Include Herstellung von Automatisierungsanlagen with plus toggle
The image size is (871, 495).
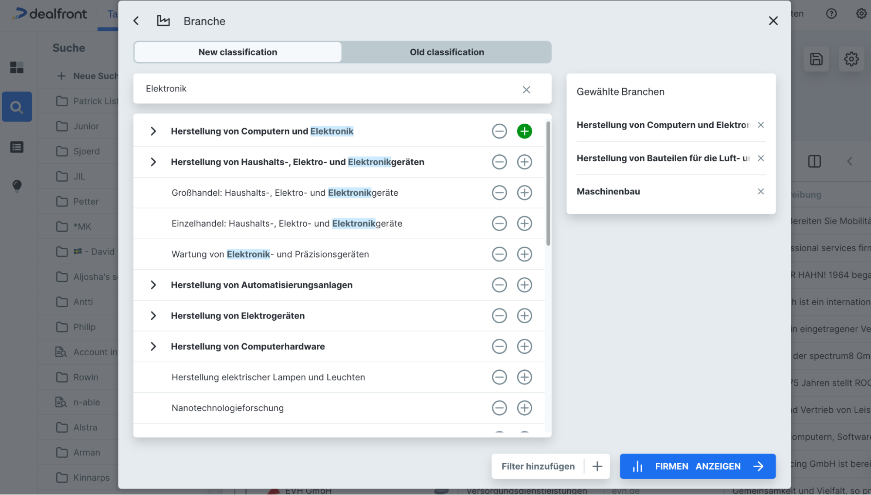(x=525, y=285)
